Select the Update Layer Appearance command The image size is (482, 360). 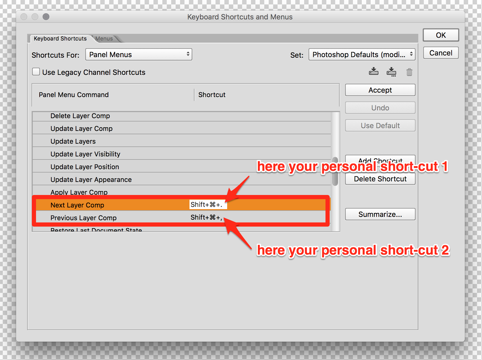click(91, 180)
